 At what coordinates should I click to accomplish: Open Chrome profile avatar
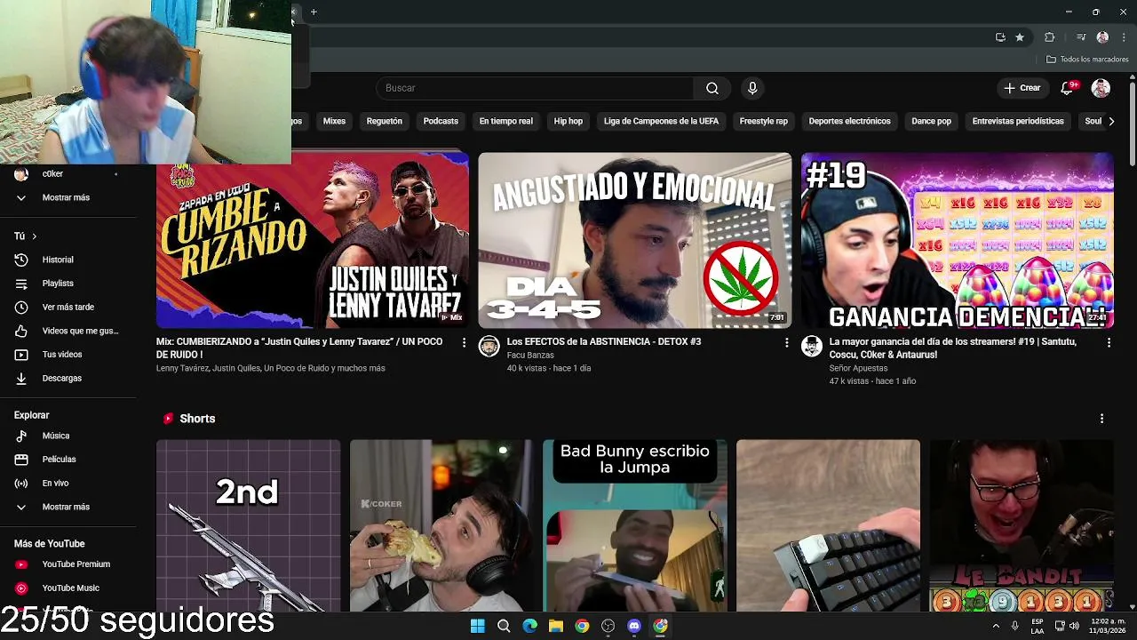[1102, 37]
